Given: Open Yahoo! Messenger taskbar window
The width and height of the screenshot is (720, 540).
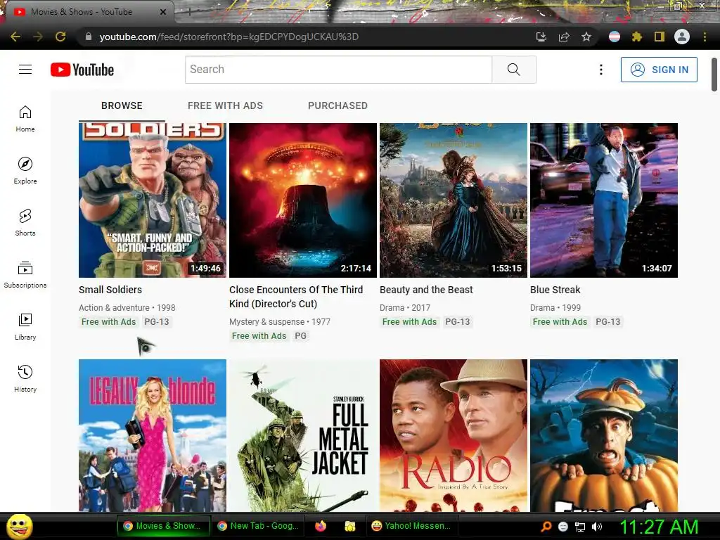Looking at the screenshot, I should [x=411, y=526].
